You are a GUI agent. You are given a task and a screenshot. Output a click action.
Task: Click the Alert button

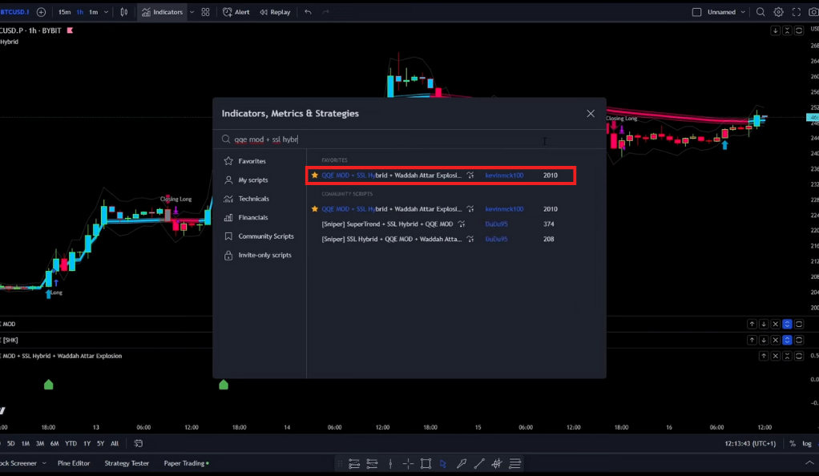pos(236,12)
